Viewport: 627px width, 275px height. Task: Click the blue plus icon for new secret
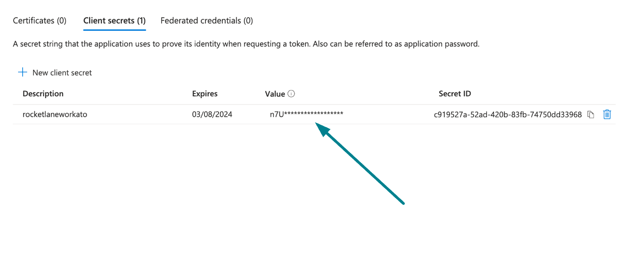22,72
